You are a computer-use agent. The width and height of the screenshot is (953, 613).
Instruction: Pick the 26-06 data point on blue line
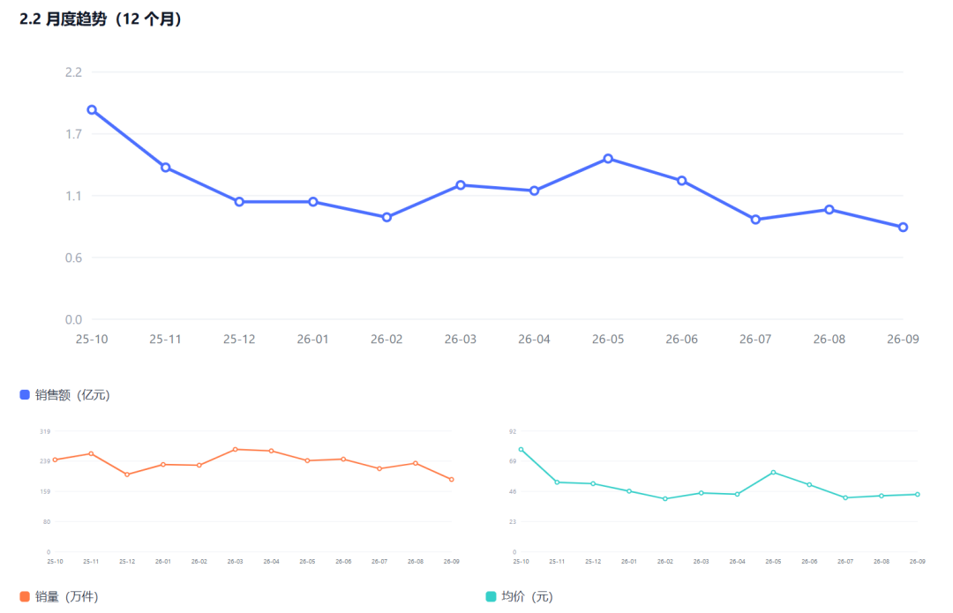682,181
